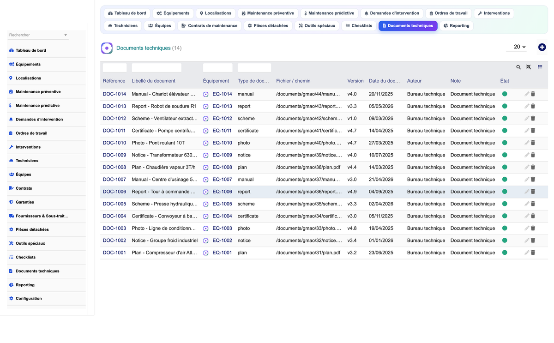This screenshot has width=554, height=343.
Task: Open the column list view icon
Action: pyautogui.click(x=540, y=67)
